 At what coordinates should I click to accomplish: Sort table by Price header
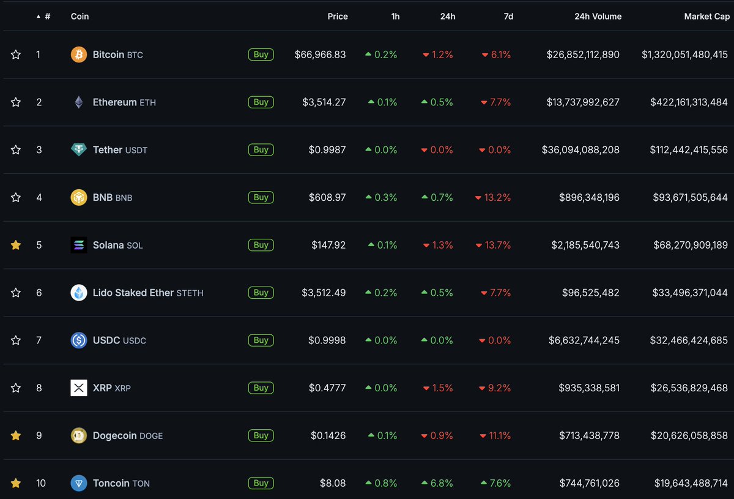338,17
